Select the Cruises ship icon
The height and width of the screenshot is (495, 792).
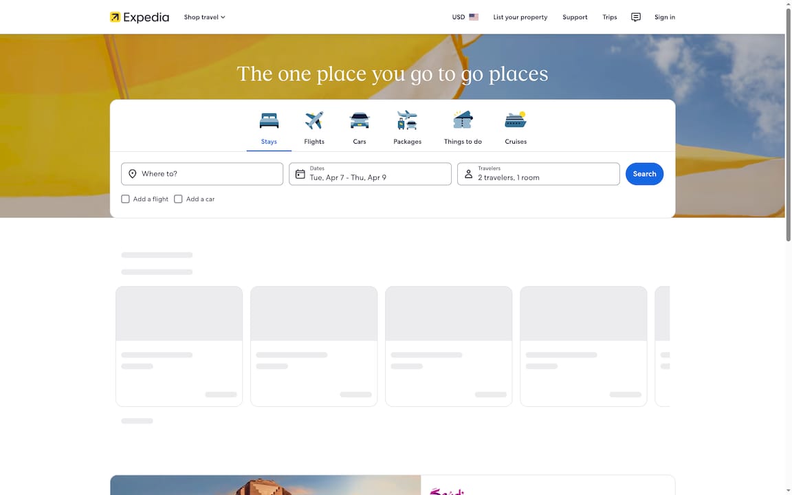pyautogui.click(x=515, y=120)
